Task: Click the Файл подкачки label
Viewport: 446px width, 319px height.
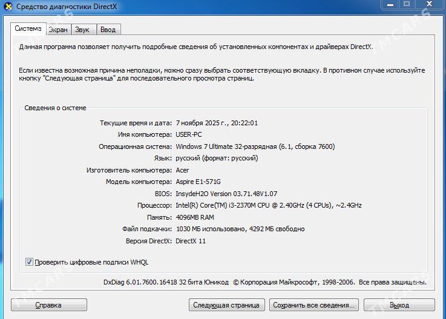Action: 147,229
